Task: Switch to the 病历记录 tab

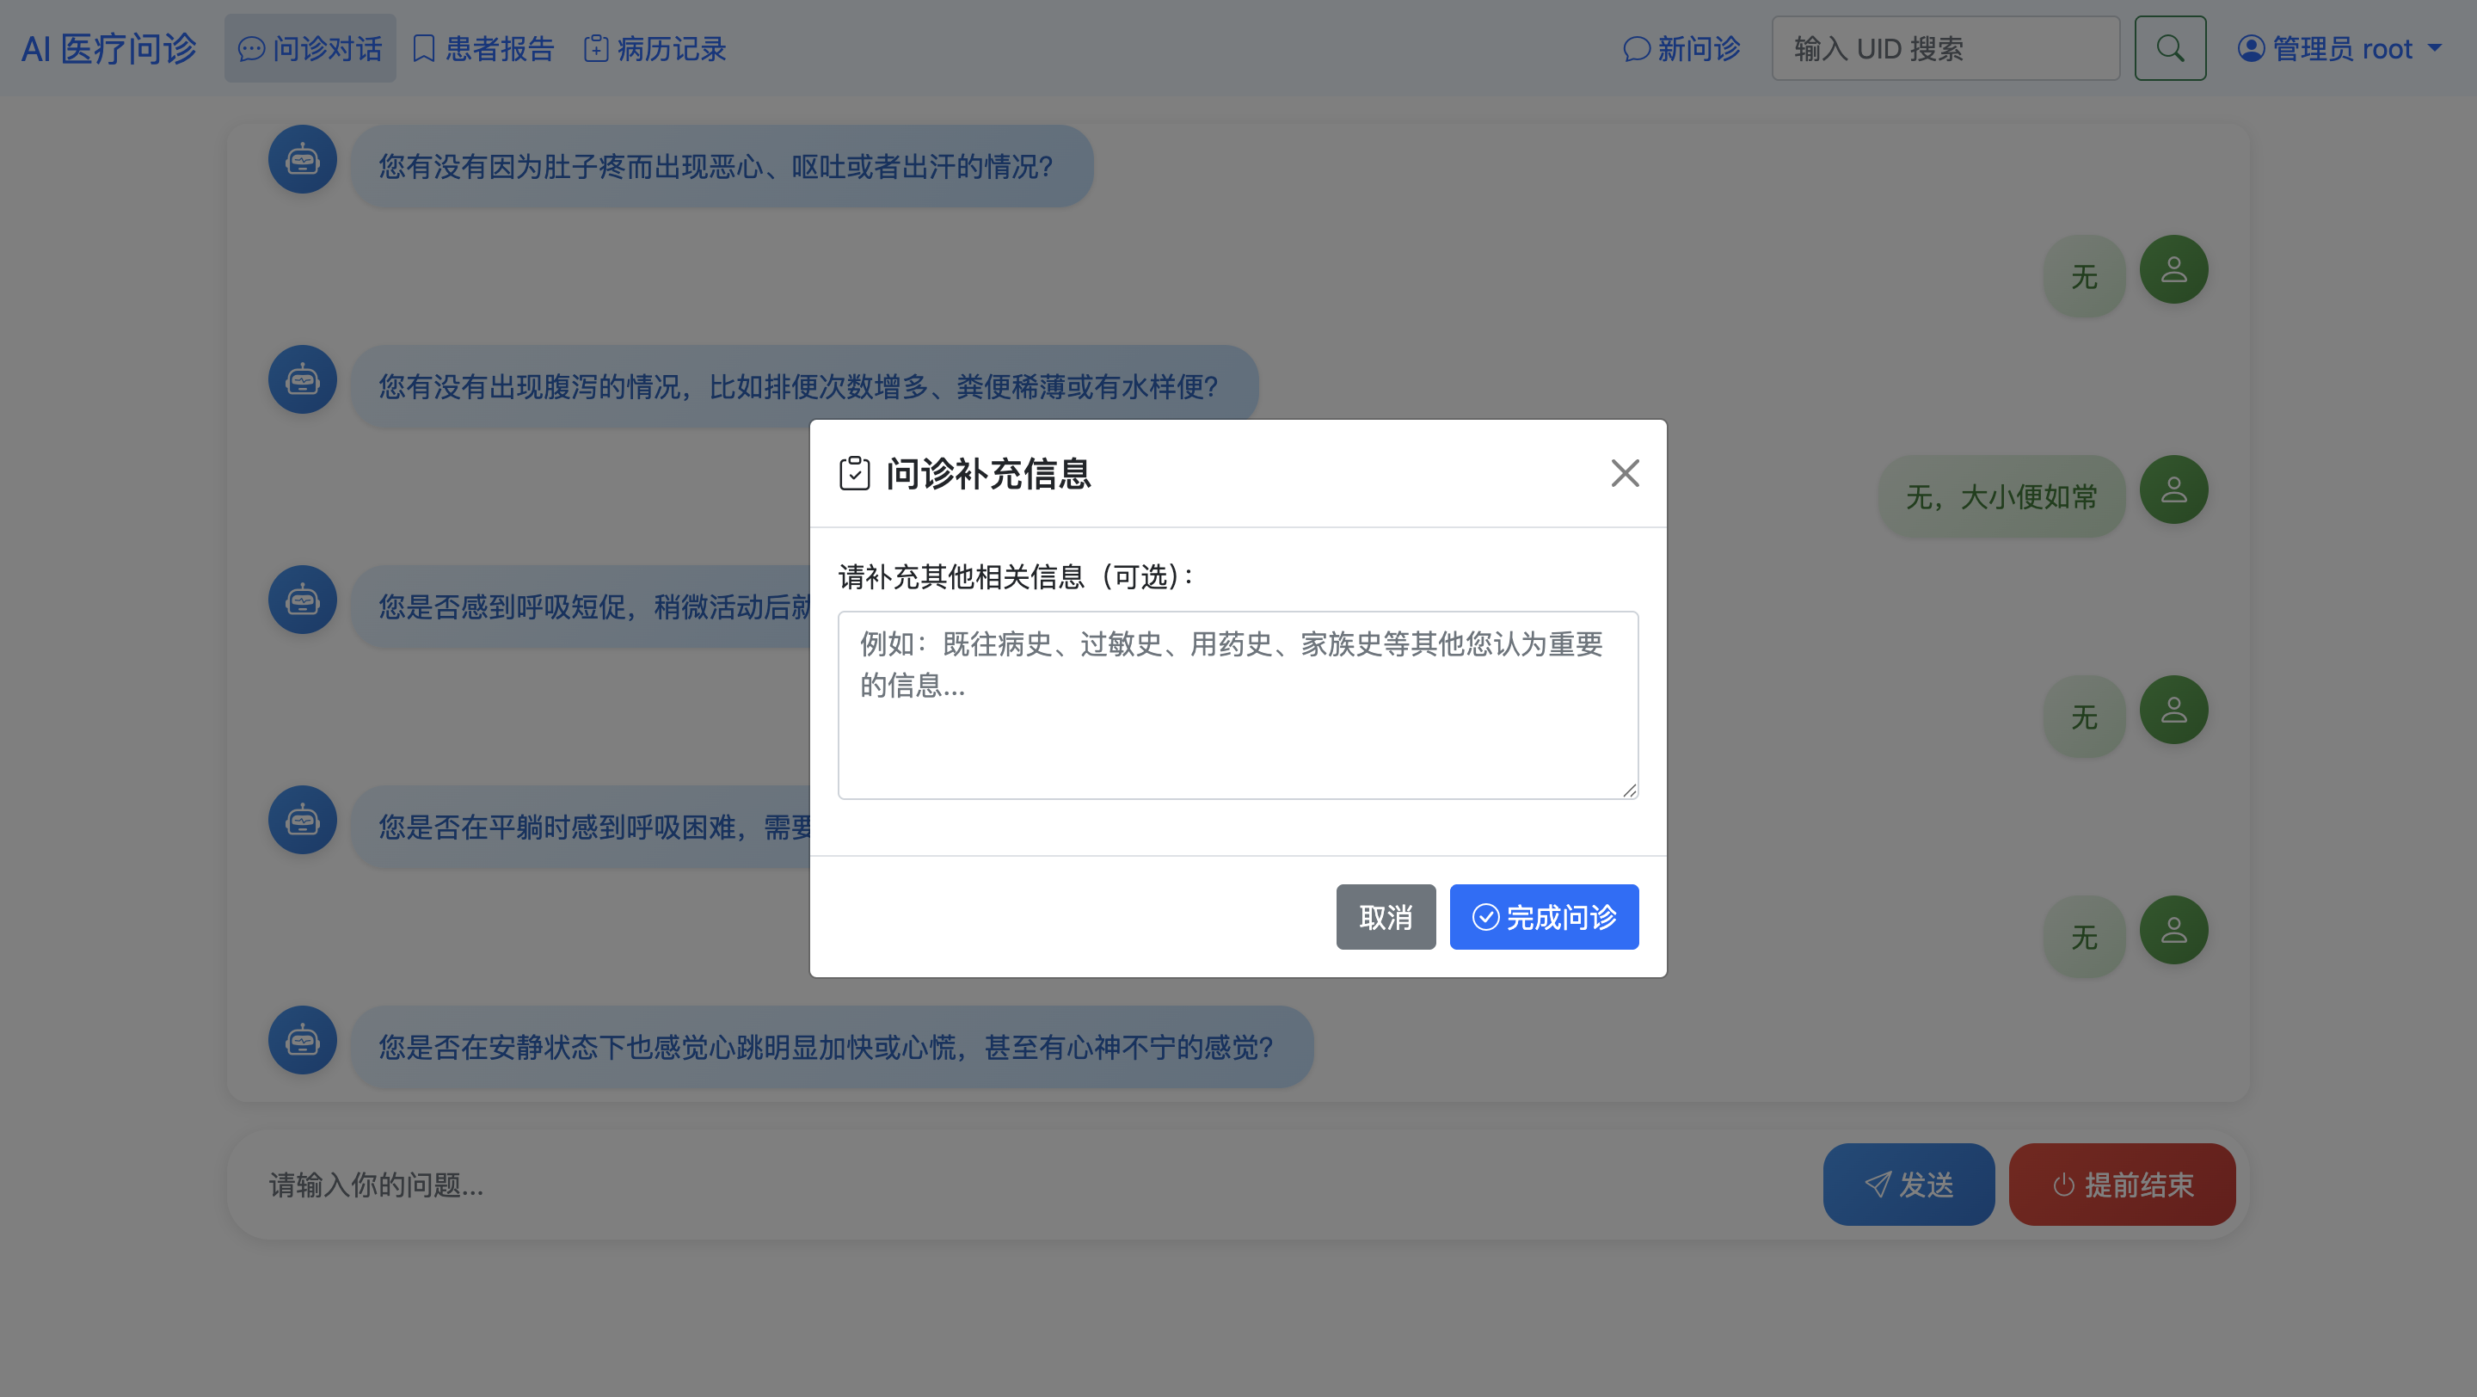Action: [655, 48]
